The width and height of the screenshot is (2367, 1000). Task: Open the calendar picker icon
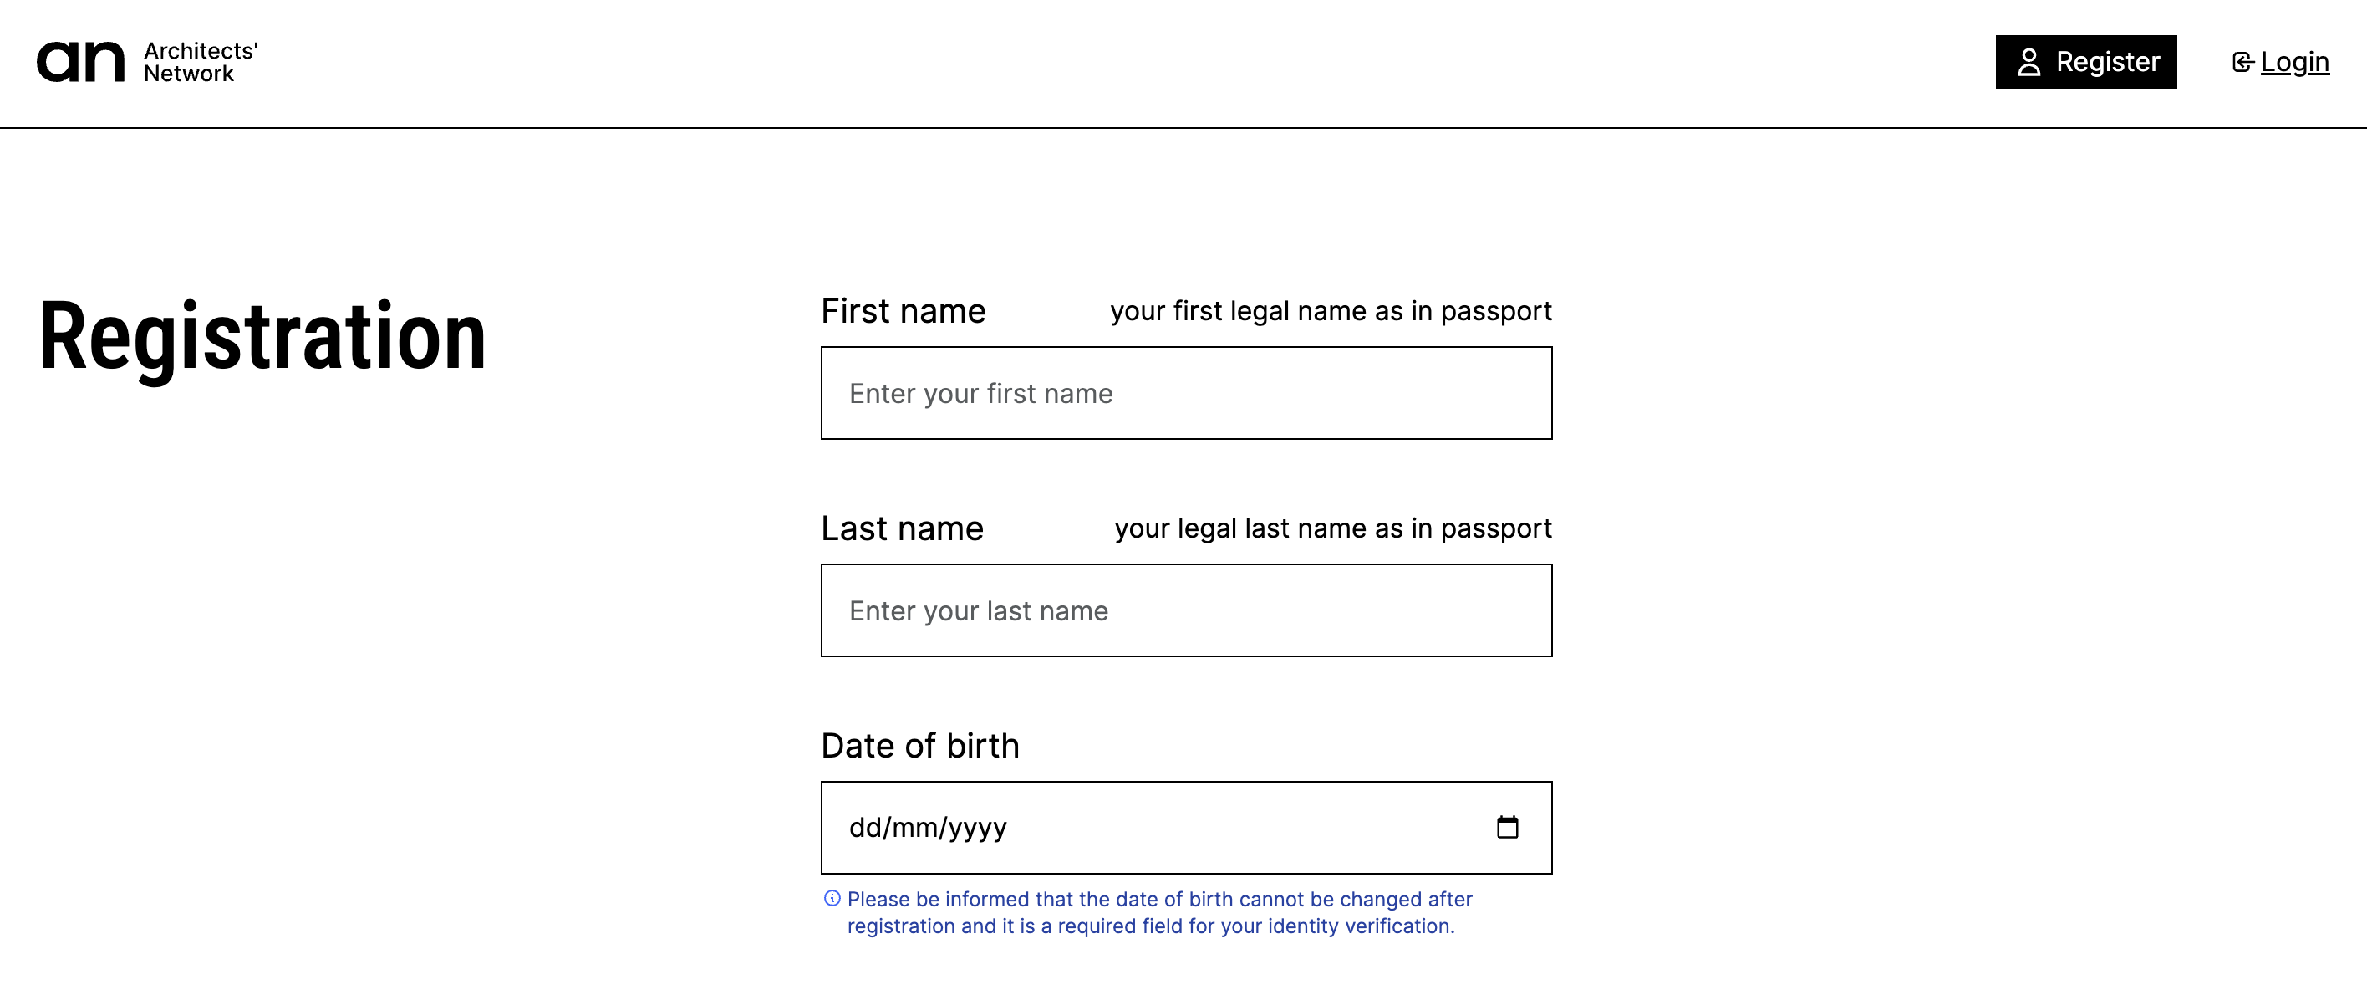1507,827
